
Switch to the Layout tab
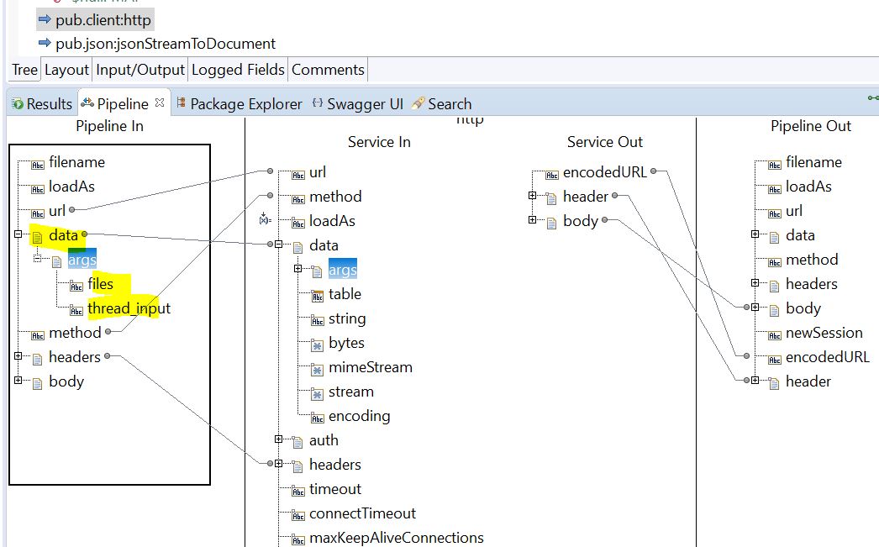66,70
